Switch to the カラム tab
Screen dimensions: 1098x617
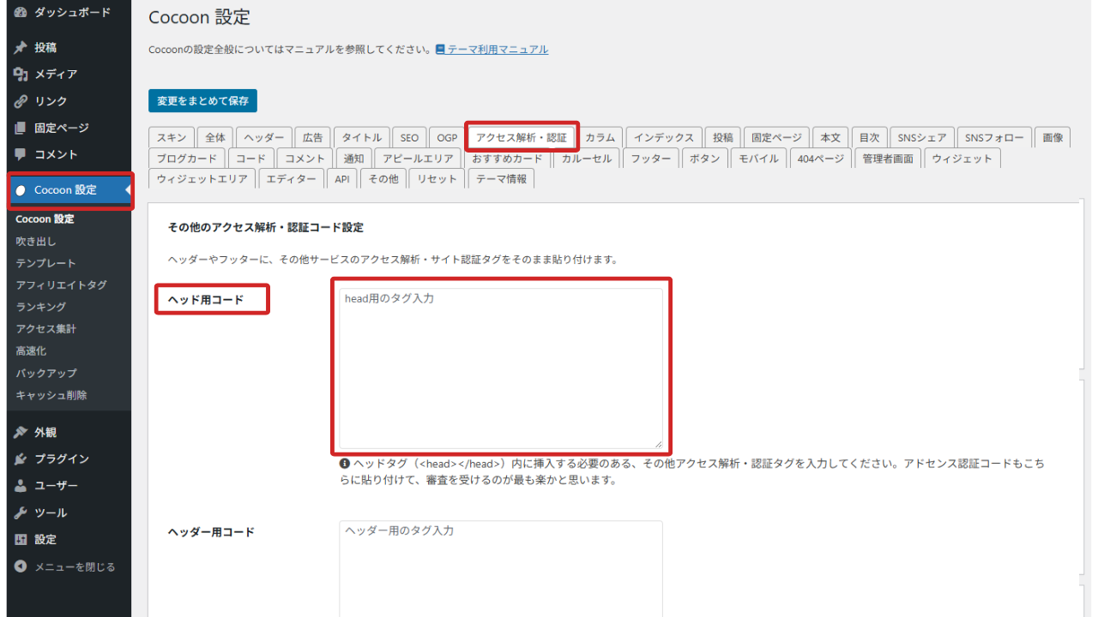pyautogui.click(x=600, y=137)
